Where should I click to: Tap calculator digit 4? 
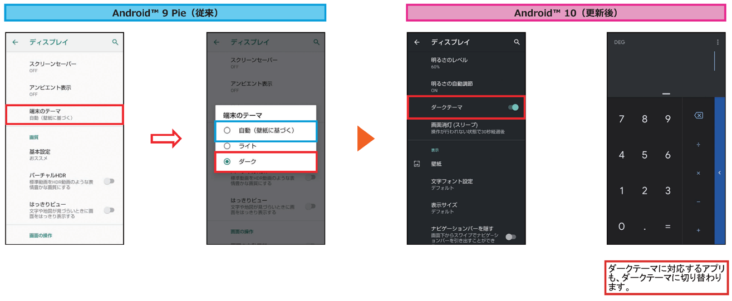622,155
